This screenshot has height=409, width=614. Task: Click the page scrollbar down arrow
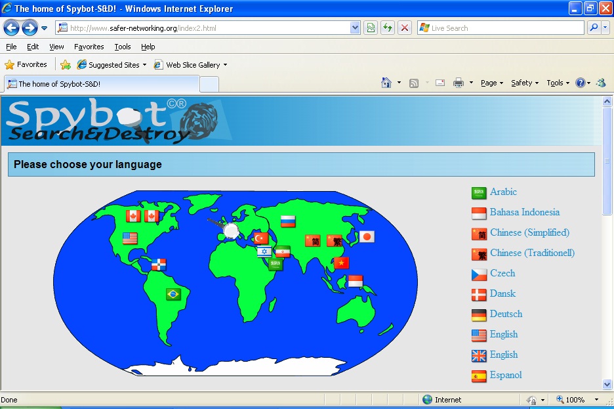(x=607, y=384)
